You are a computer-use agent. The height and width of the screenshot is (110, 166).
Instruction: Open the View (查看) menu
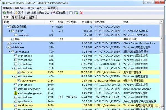point(19,8)
